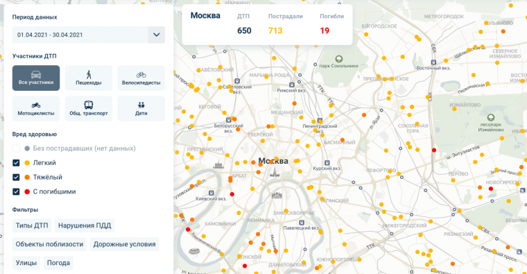Screen dimensions: 527x274
Task: Click the red fatal accident marker near Киевский вкз.
Action: (x=232, y=194)
